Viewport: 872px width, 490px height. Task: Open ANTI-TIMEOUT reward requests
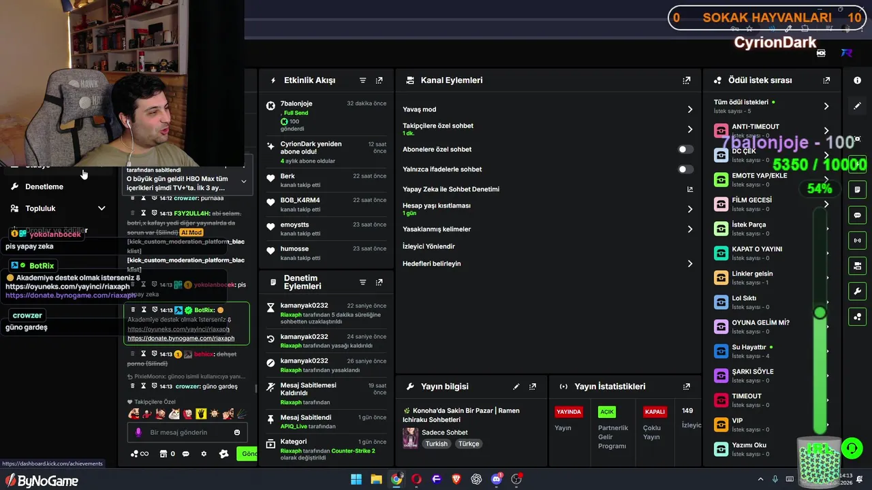pyautogui.click(x=772, y=131)
